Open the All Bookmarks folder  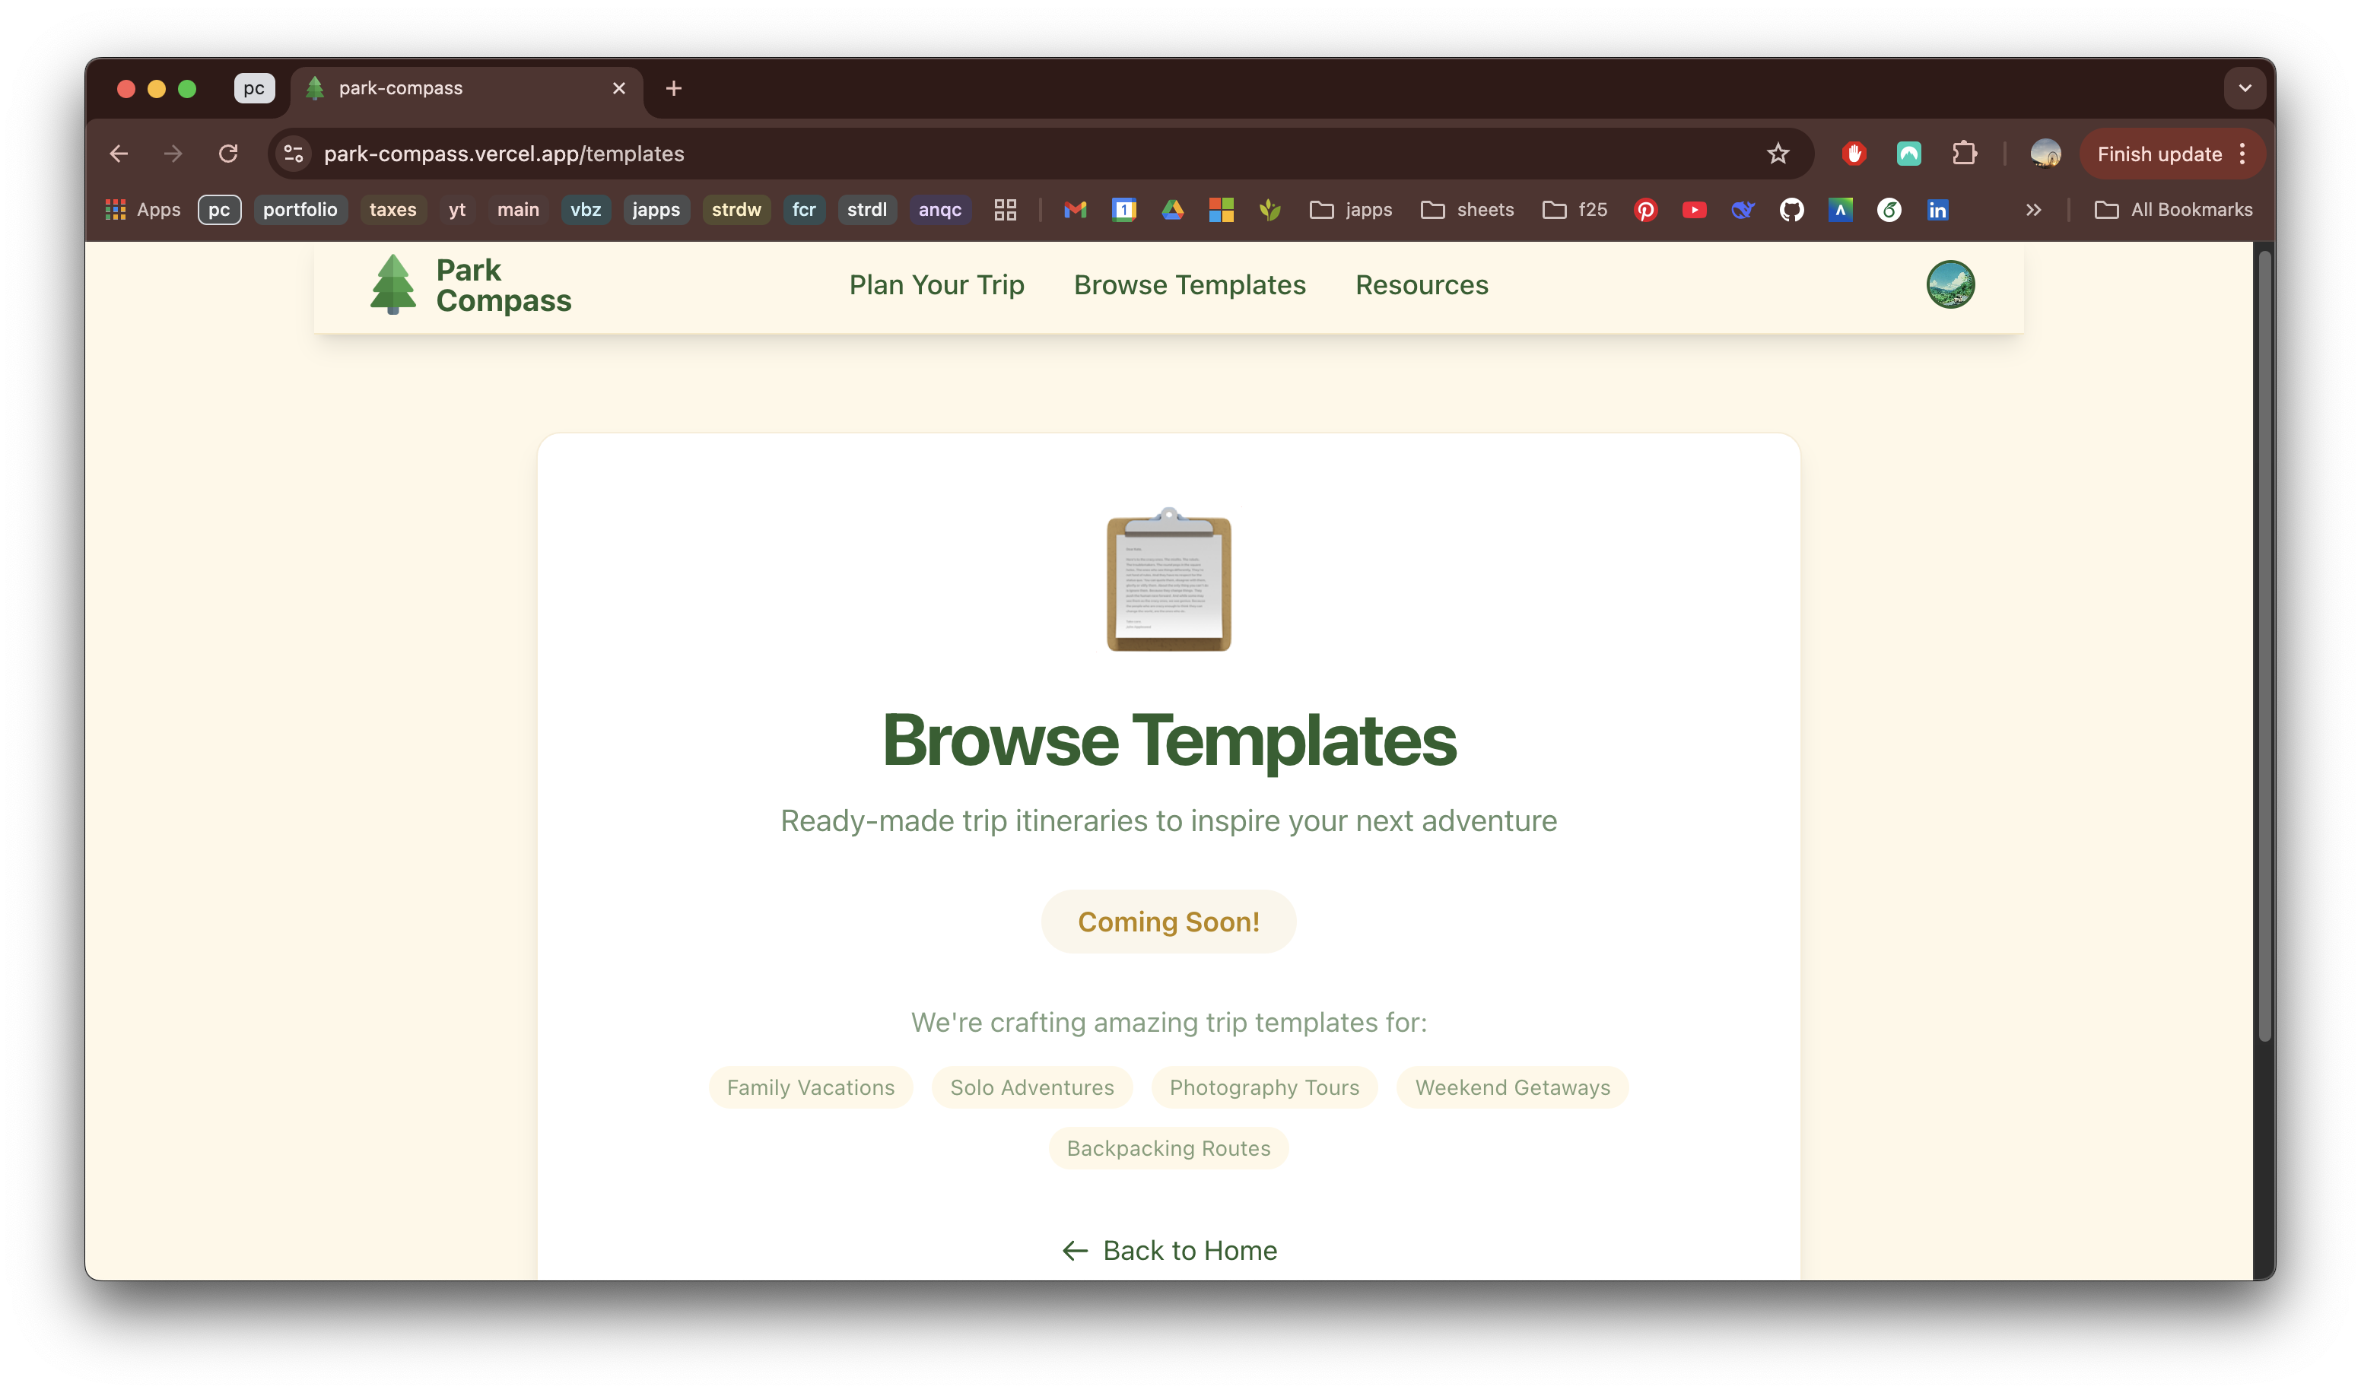pos(2172,209)
